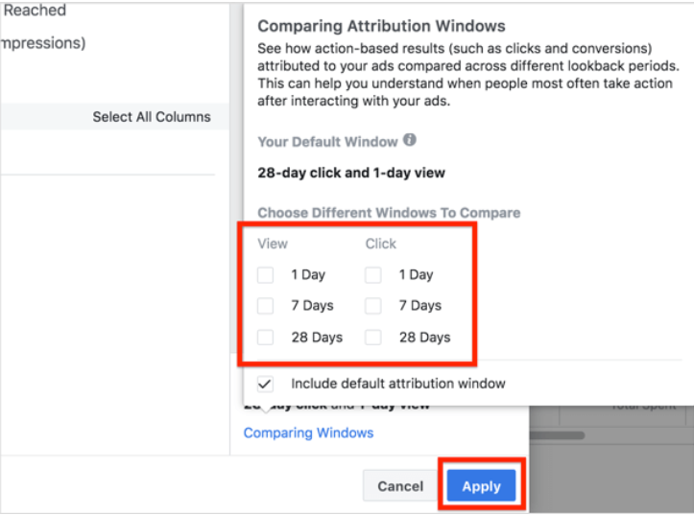The image size is (694, 515).
Task: Tick the View 28 Days checkbox
Action: (266, 338)
